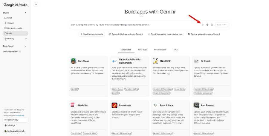The height and width of the screenshot is (136, 269).
Task: Click the circled plus add icon
Action: pos(212,25)
